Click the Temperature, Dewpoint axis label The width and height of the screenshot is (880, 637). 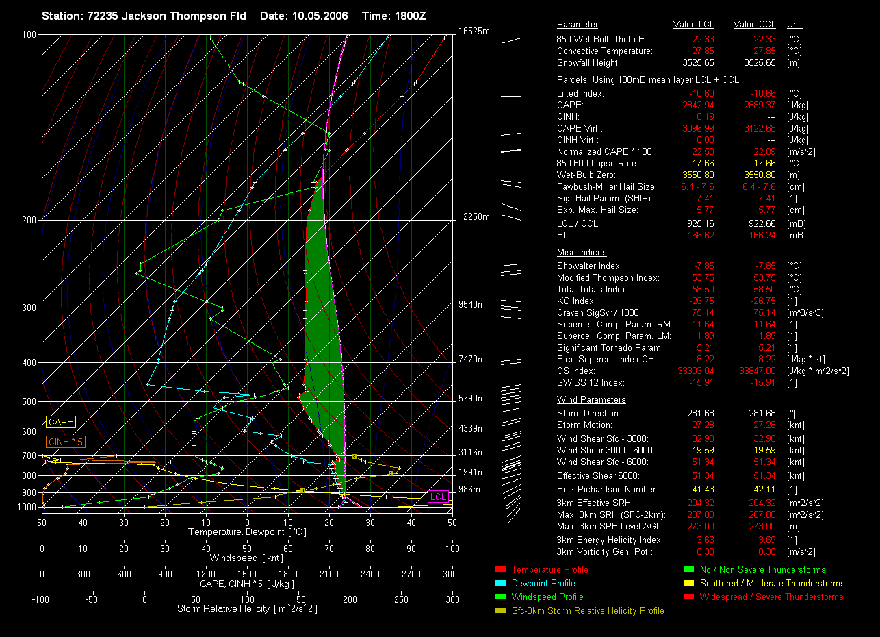[246, 532]
